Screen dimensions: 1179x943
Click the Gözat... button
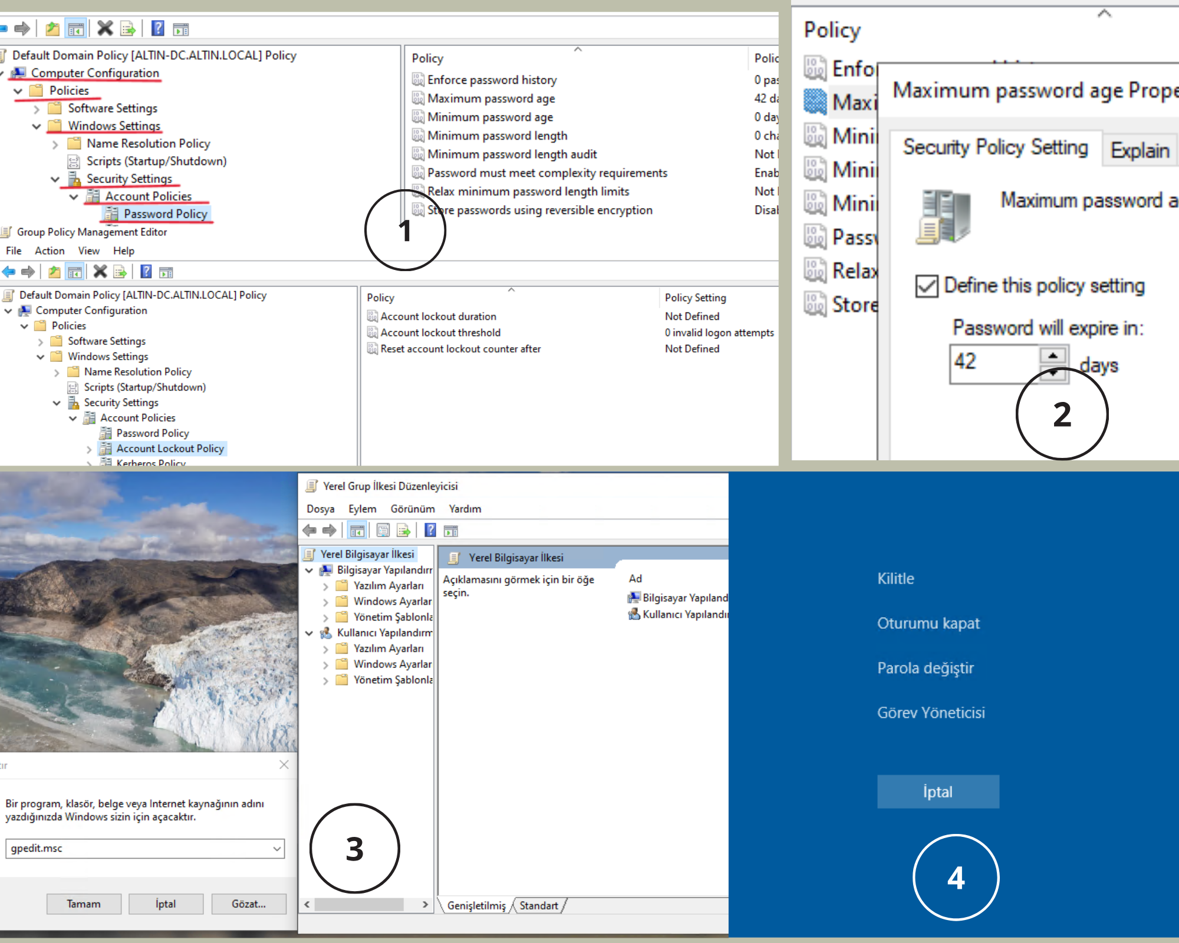pyautogui.click(x=249, y=904)
